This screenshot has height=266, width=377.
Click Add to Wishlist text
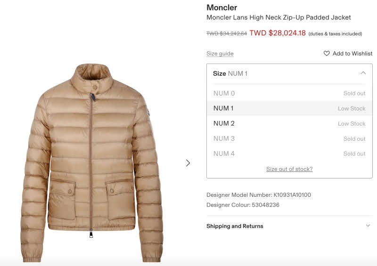click(x=352, y=54)
